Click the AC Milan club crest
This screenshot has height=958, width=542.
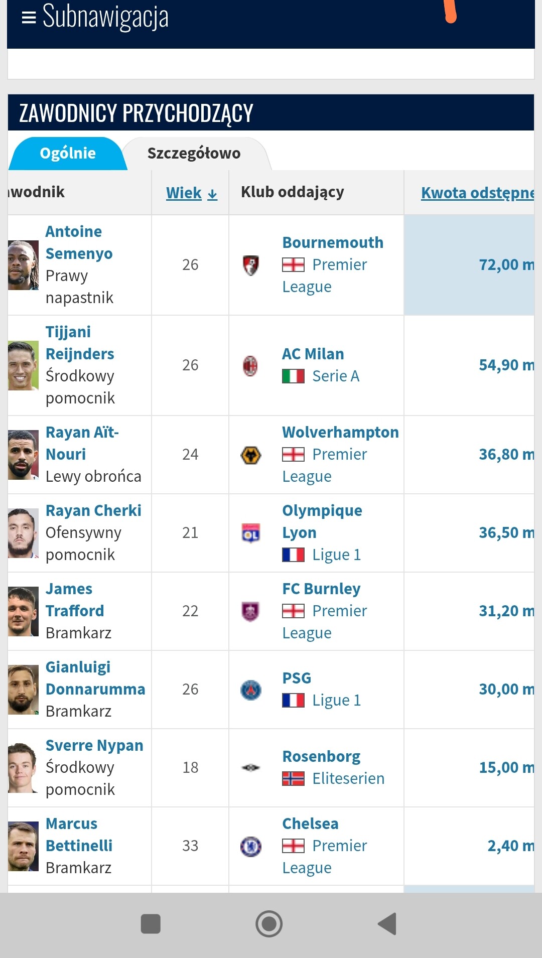click(x=251, y=365)
